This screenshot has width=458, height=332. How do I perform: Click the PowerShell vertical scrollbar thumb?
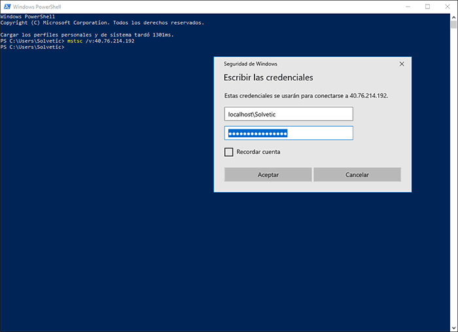pos(453,25)
